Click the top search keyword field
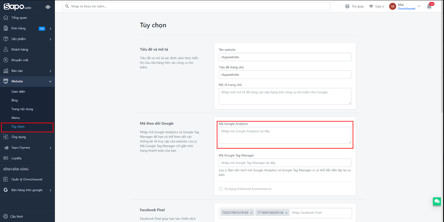 coord(196,6)
